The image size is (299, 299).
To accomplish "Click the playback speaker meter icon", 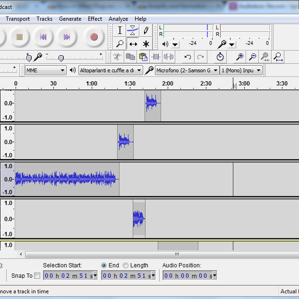I will [165, 44].
